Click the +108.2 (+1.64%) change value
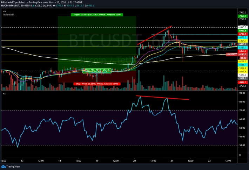The height and width of the screenshot is (170, 249). click(43, 6)
